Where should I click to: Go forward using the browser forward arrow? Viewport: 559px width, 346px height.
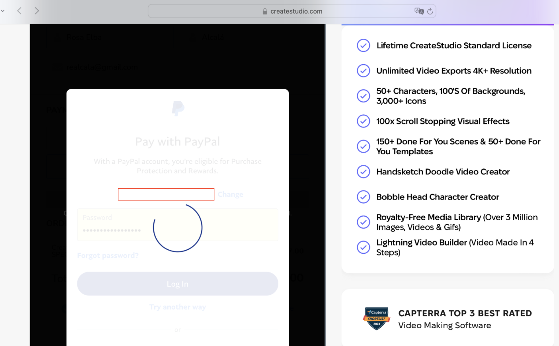pos(37,11)
